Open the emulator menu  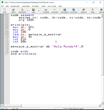click(x=36, y=6)
